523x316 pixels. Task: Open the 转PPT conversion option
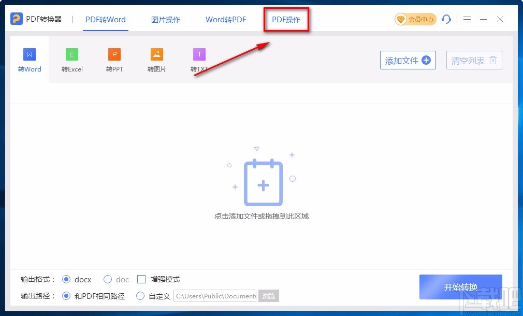pos(114,59)
